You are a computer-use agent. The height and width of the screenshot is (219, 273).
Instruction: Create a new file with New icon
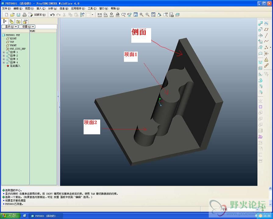[6, 15]
